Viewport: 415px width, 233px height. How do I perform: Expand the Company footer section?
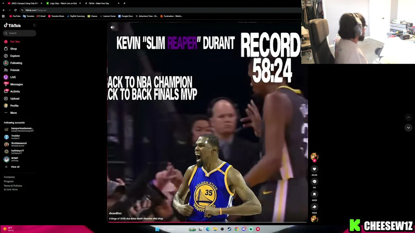9,177
